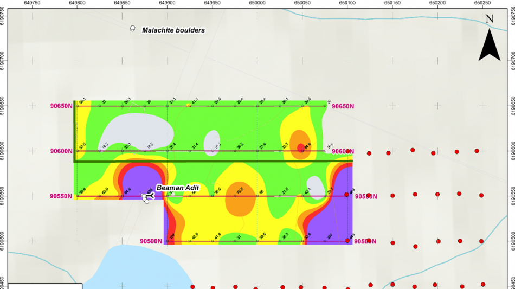Click the 650000 easting coordinate label
The image size is (515, 289).
click(257, 3)
